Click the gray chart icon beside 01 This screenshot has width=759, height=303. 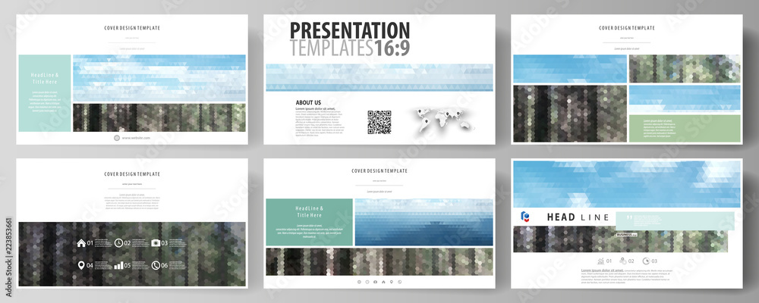point(600,261)
